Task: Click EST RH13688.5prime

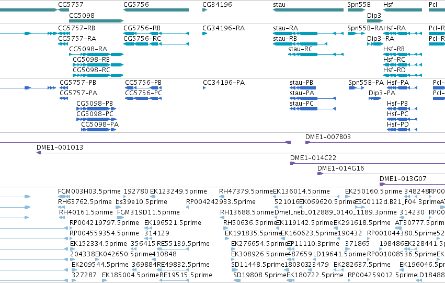Action: coord(247,212)
